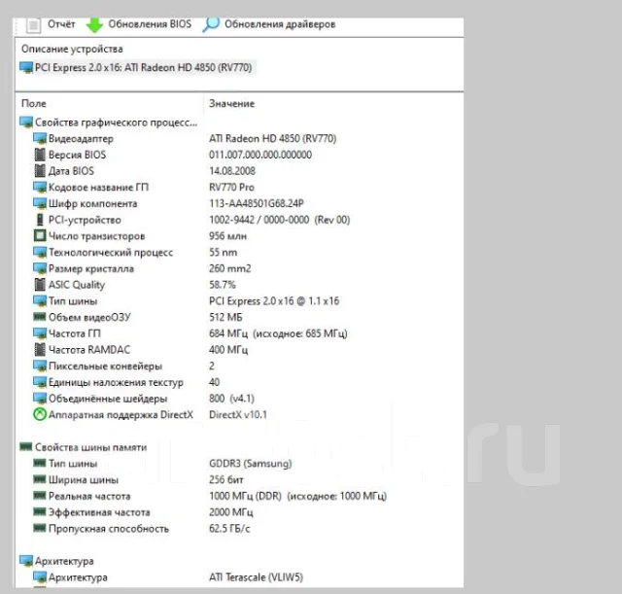This screenshot has height=594, width=622.
Task: Select value 2000 МГц
Action: [x=231, y=512]
